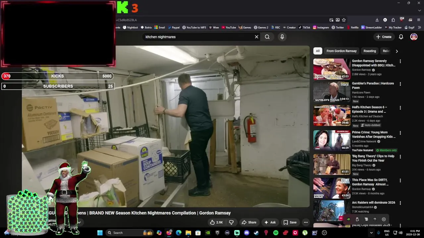
Task: Open options for Hell's Kitchen Season 6 video
Action: (400, 108)
